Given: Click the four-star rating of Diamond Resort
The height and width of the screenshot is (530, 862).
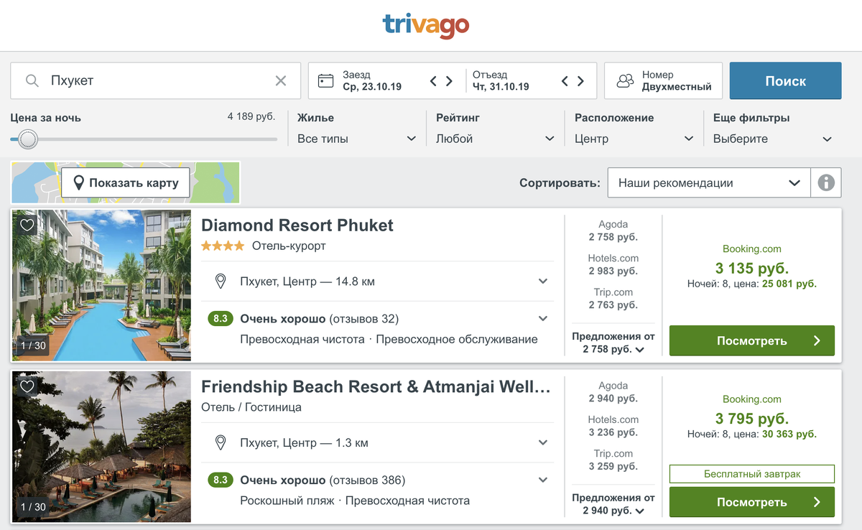Looking at the screenshot, I should point(223,246).
